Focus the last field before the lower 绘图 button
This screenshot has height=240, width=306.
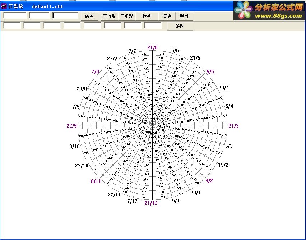coord(153,25)
